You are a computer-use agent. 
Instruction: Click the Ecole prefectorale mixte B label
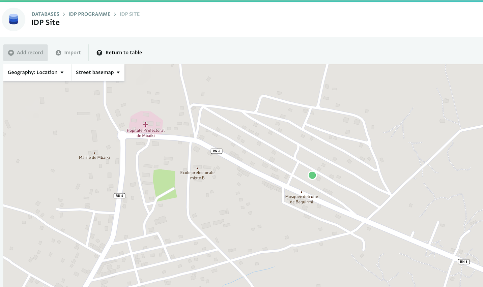coord(197,175)
